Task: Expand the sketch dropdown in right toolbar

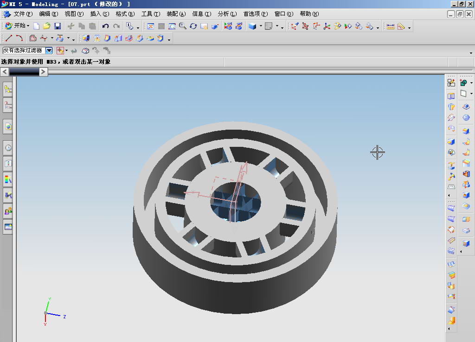Action: (471, 83)
